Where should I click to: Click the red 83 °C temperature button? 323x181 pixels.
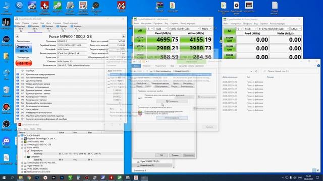click(24, 63)
